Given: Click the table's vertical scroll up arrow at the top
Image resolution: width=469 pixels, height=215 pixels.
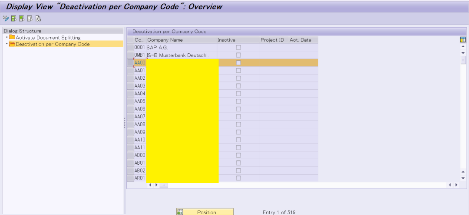Looking at the screenshot, I should [x=463, y=46].
